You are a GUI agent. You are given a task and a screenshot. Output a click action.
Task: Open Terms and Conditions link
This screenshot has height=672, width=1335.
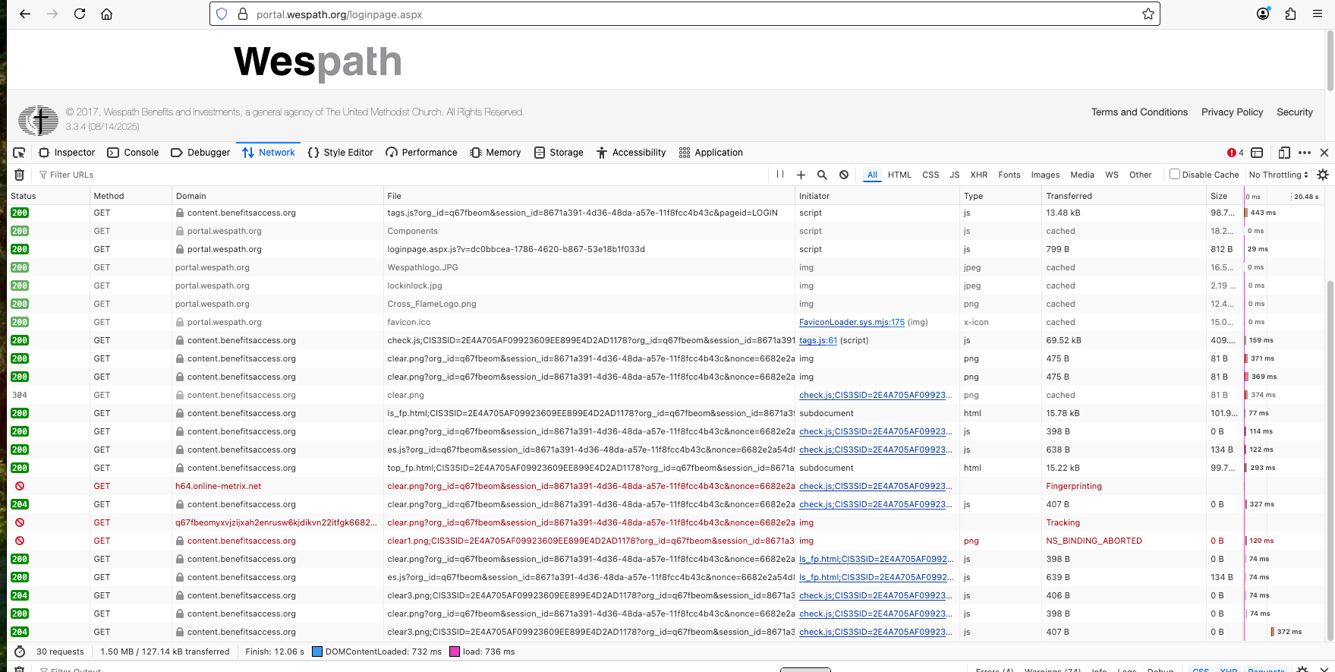[1139, 112]
